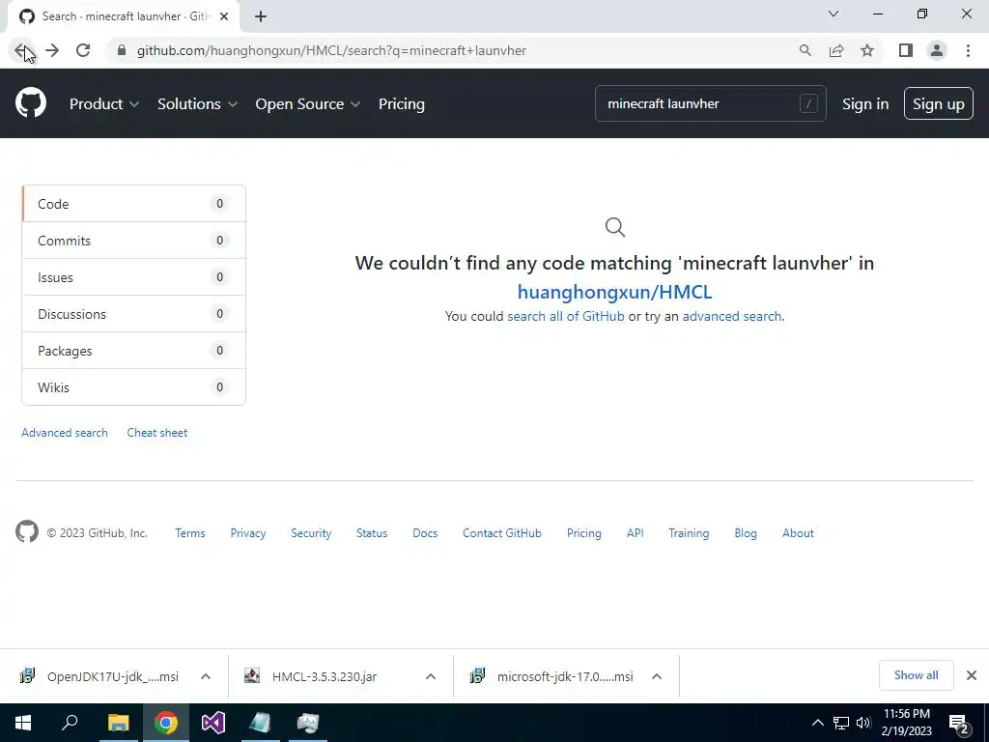Open the API footer link

point(636,533)
